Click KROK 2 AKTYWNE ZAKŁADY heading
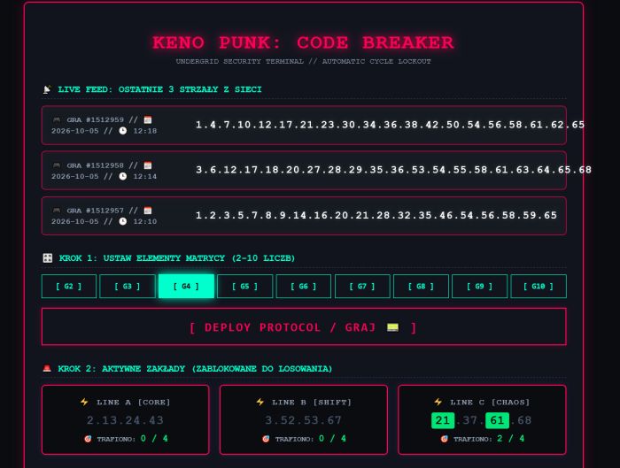Screen dimensions: 620x468 [x=195, y=369]
